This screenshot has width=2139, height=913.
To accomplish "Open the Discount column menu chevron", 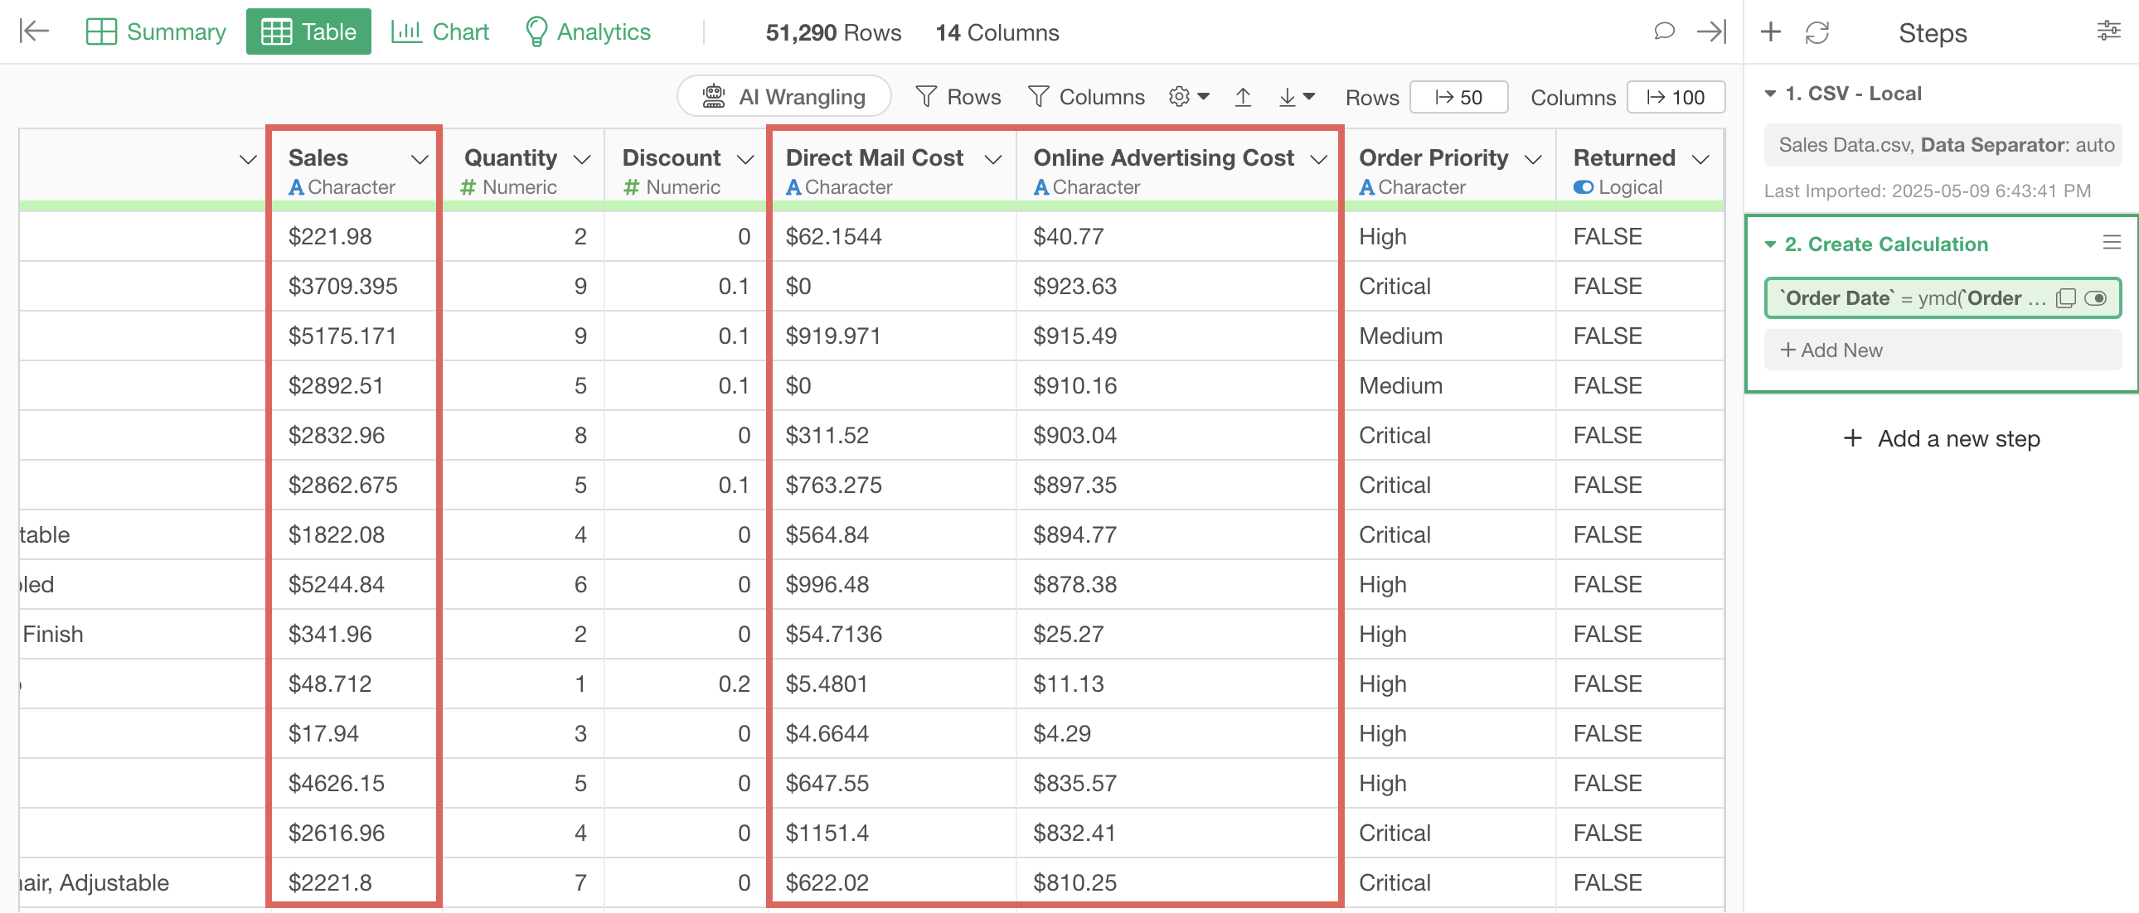I will click(x=745, y=159).
